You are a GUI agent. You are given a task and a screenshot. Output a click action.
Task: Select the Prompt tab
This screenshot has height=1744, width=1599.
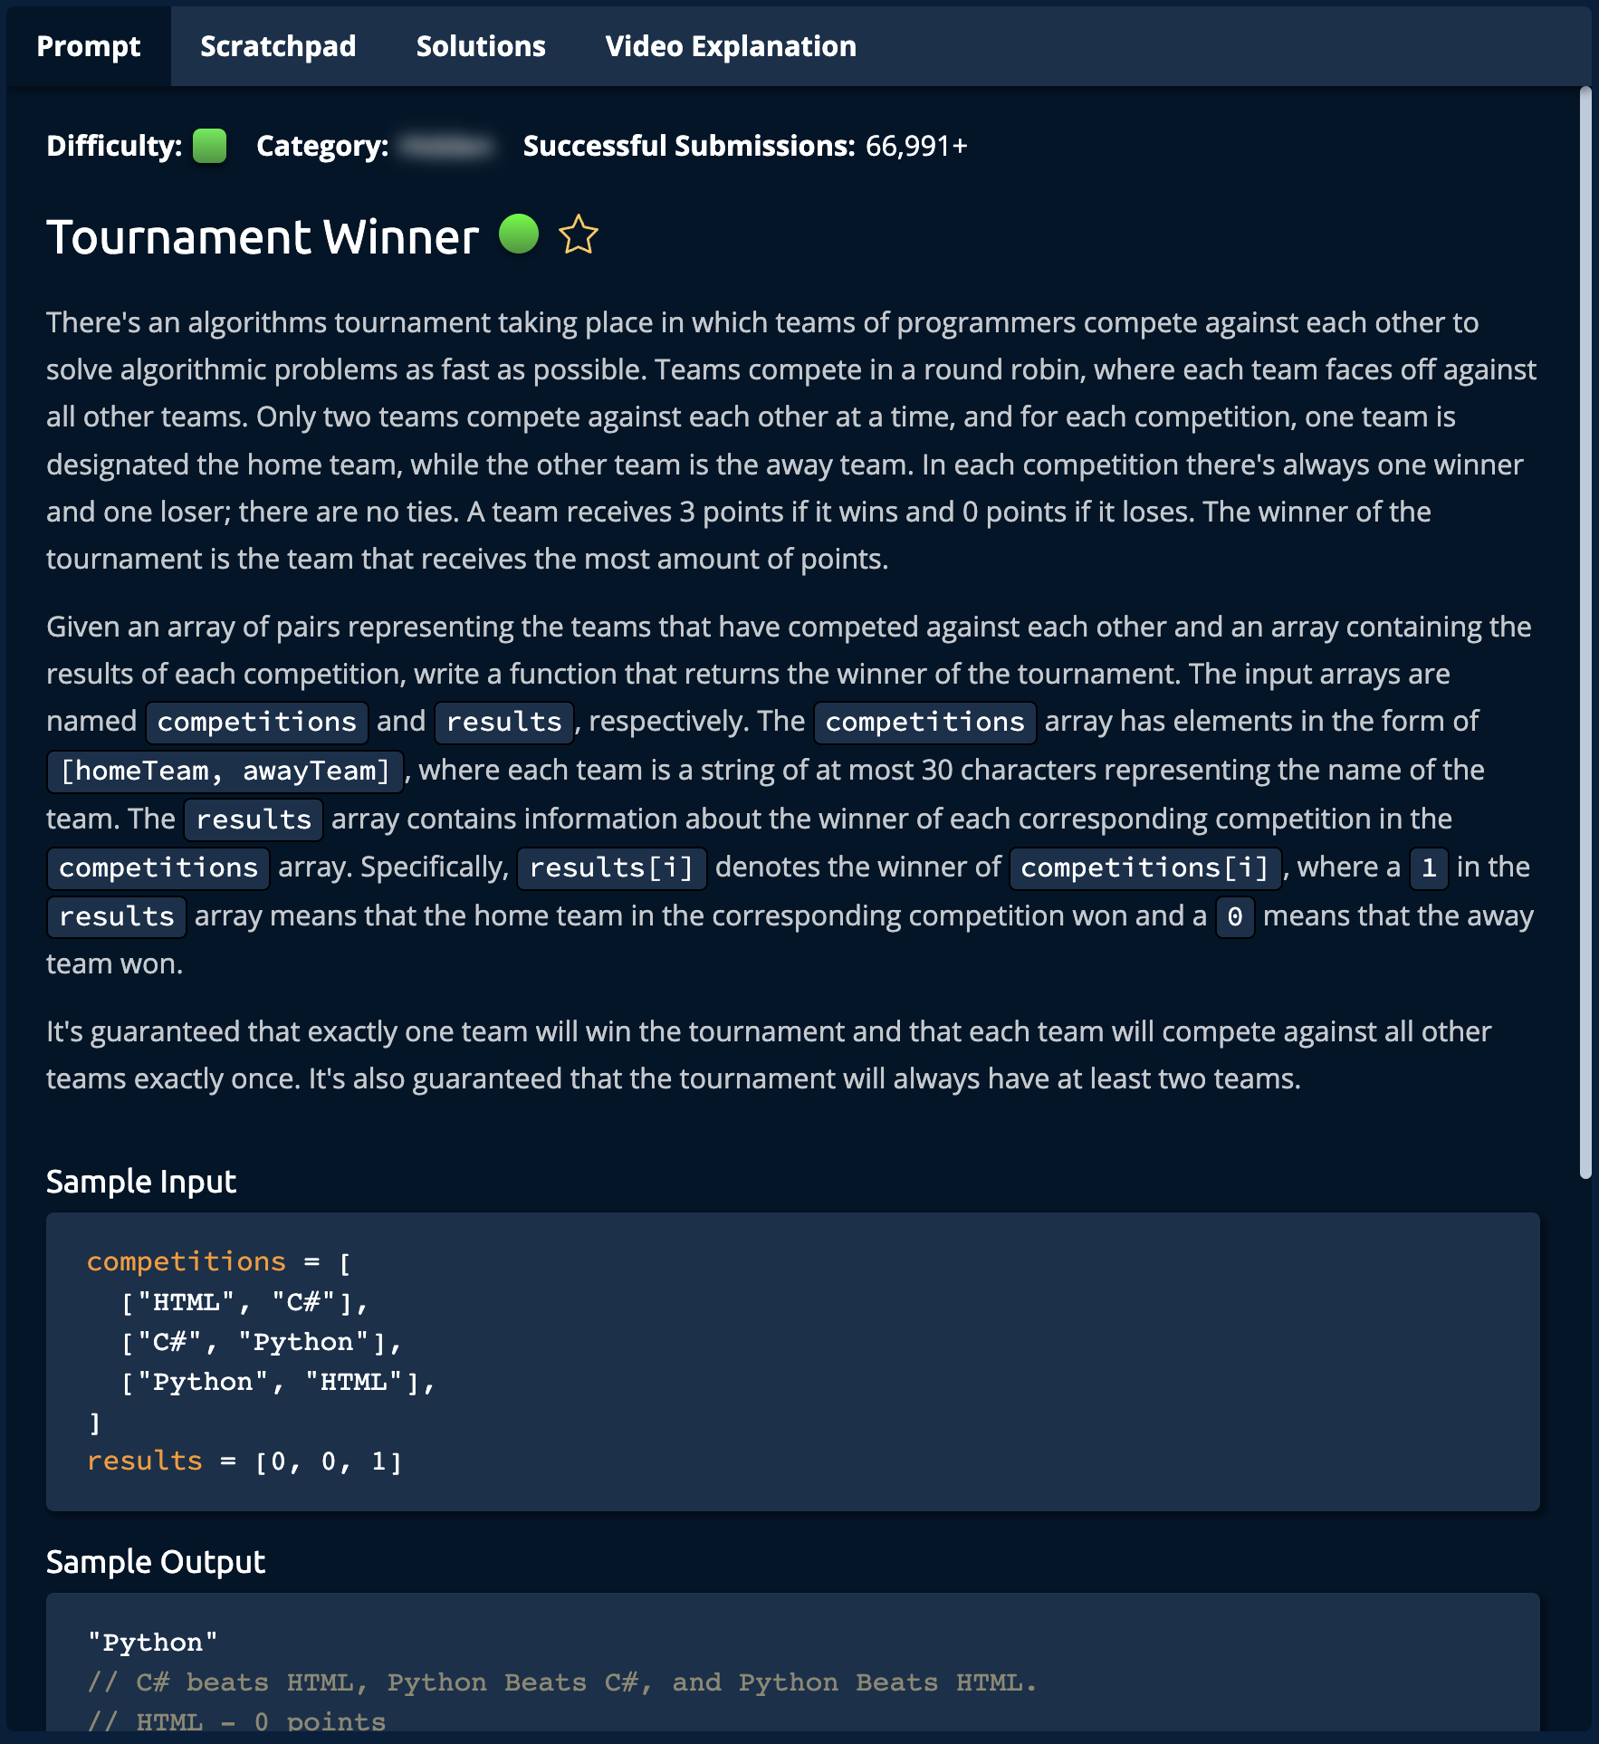[x=89, y=46]
